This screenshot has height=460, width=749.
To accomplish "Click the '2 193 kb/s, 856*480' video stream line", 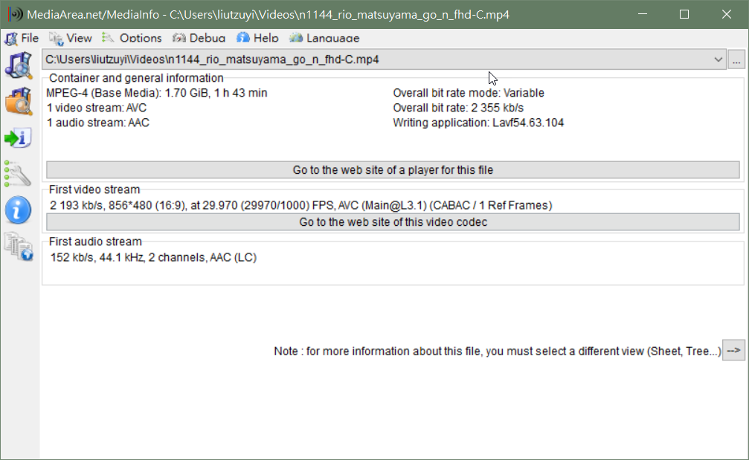I will [x=301, y=205].
